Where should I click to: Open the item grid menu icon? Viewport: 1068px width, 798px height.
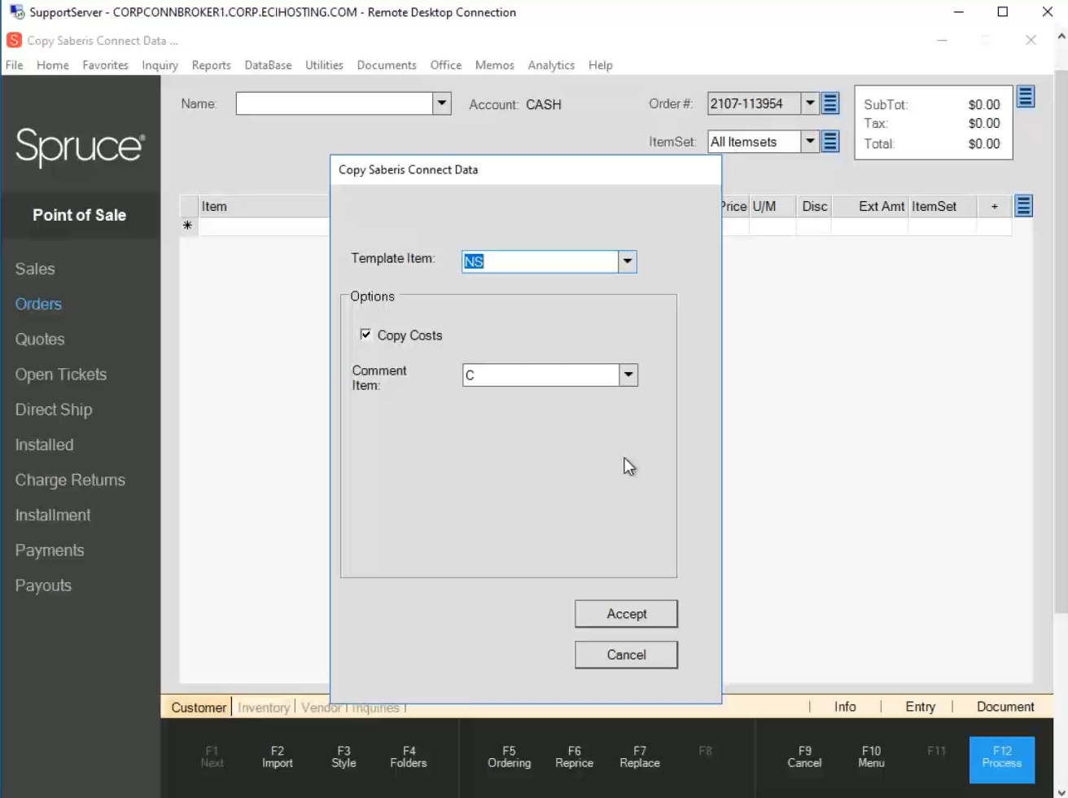click(x=1024, y=206)
